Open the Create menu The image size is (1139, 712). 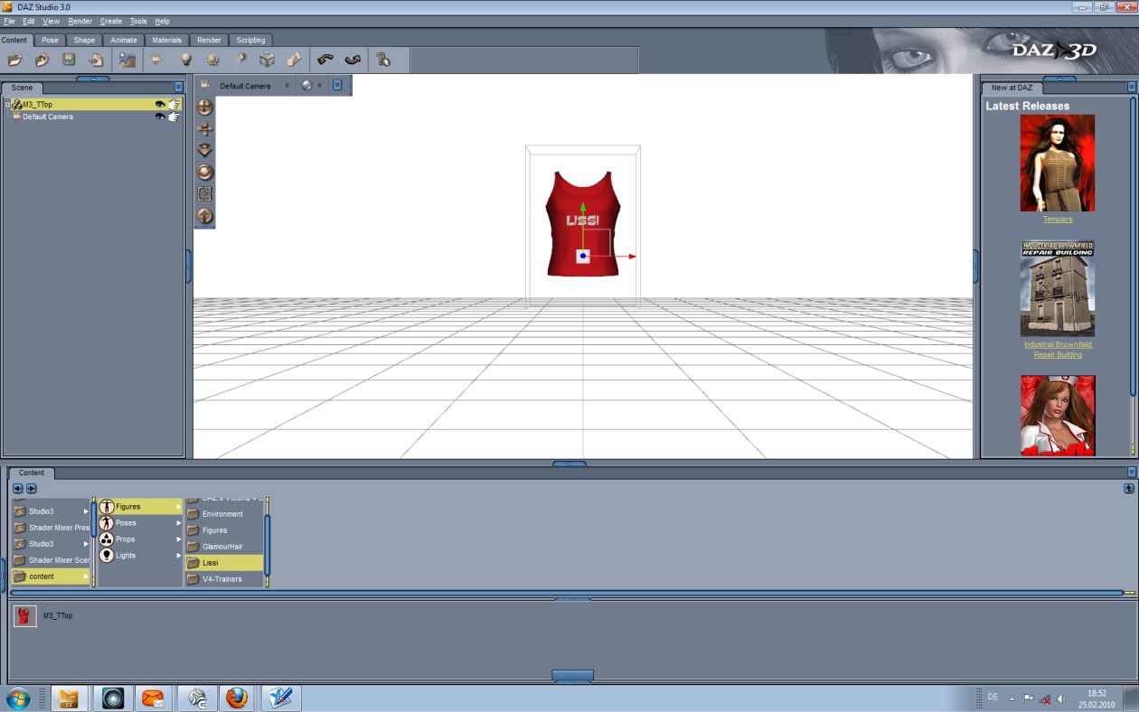pyautogui.click(x=110, y=21)
